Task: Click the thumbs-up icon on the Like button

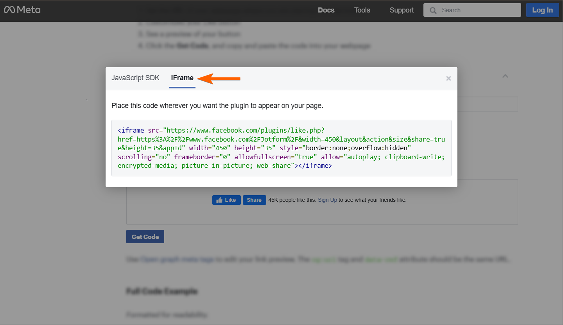Action: [x=219, y=200]
